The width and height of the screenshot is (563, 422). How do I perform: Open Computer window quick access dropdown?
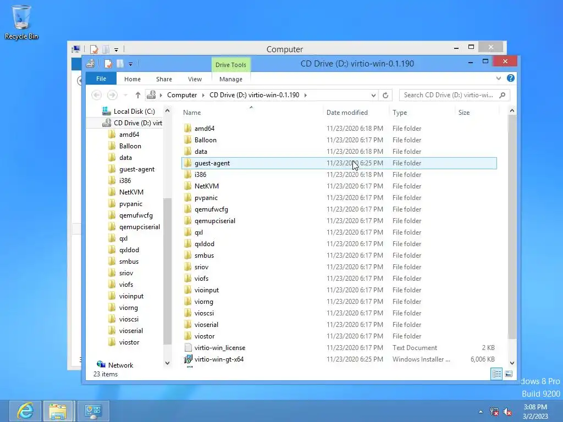coord(117,49)
